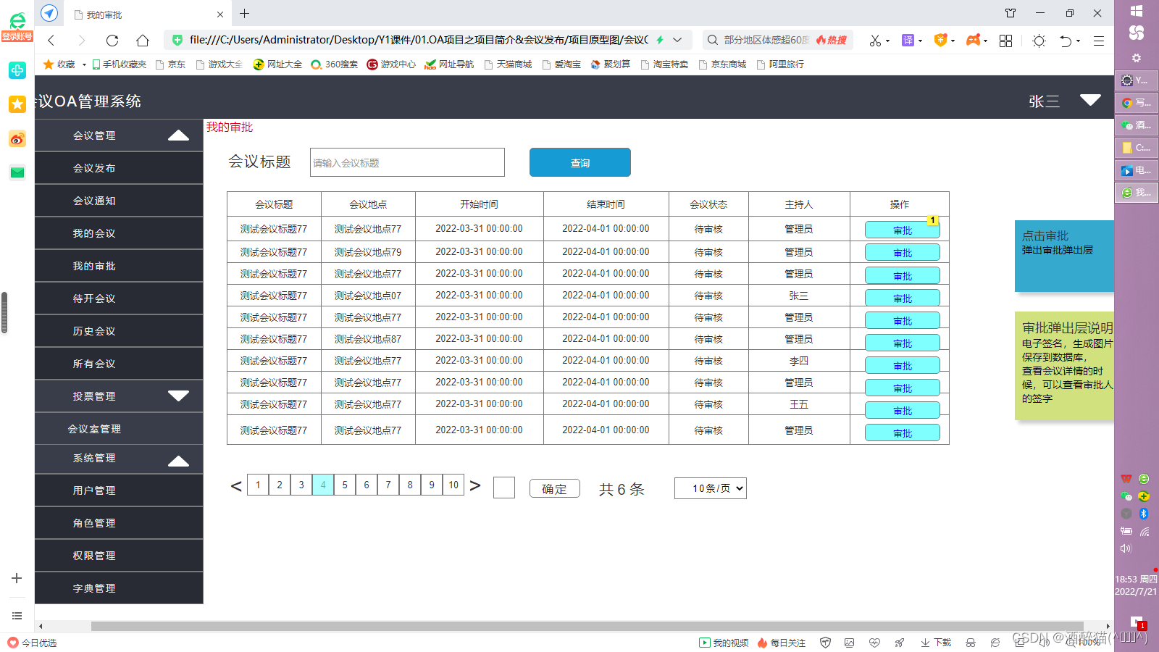Open the 收藏 dropdown arrow
The image size is (1159, 652).
coord(84,64)
